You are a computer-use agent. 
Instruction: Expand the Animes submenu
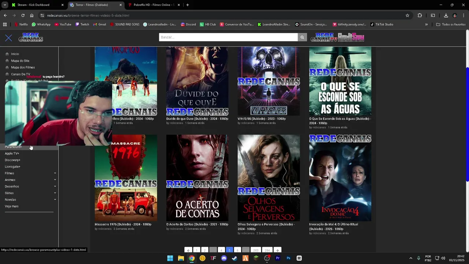tap(55, 180)
